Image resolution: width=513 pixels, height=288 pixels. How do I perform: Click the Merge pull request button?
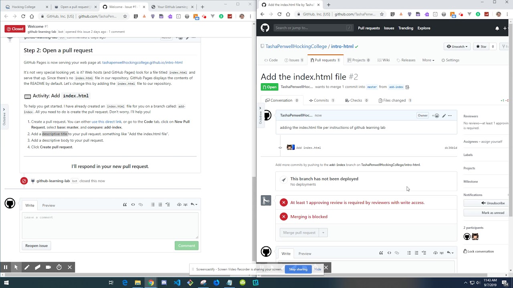point(299,232)
